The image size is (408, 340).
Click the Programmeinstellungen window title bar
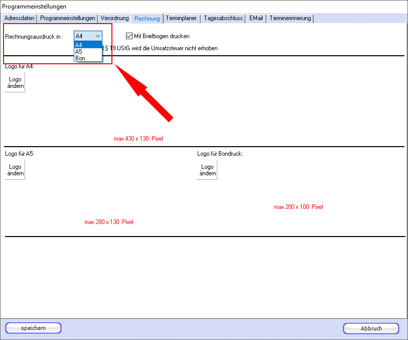coord(201,7)
